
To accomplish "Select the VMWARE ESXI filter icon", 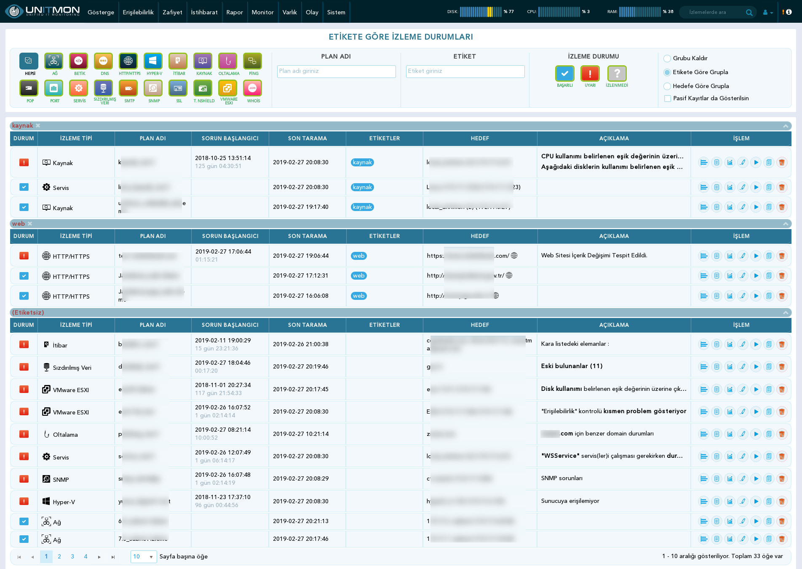I will 227,88.
